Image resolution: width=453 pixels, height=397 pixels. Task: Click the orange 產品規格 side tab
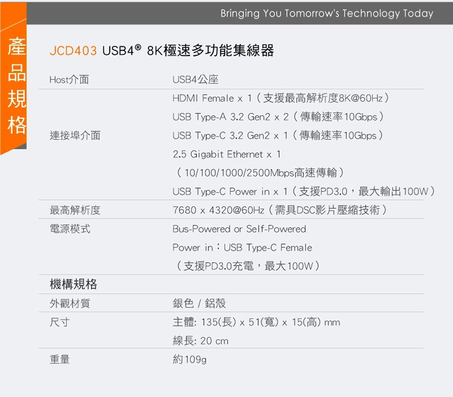click(16, 86)
